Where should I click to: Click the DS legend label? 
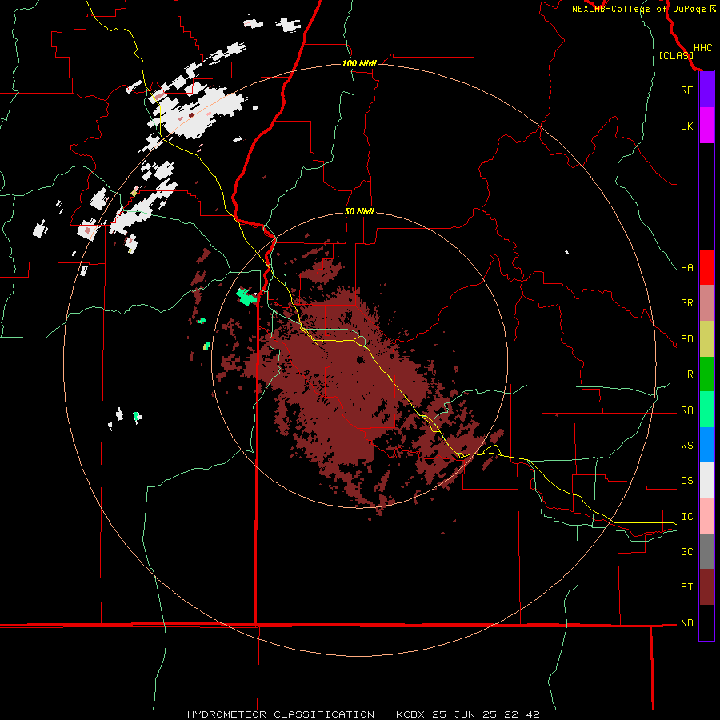pyautogui.click(x=686, y=481)
